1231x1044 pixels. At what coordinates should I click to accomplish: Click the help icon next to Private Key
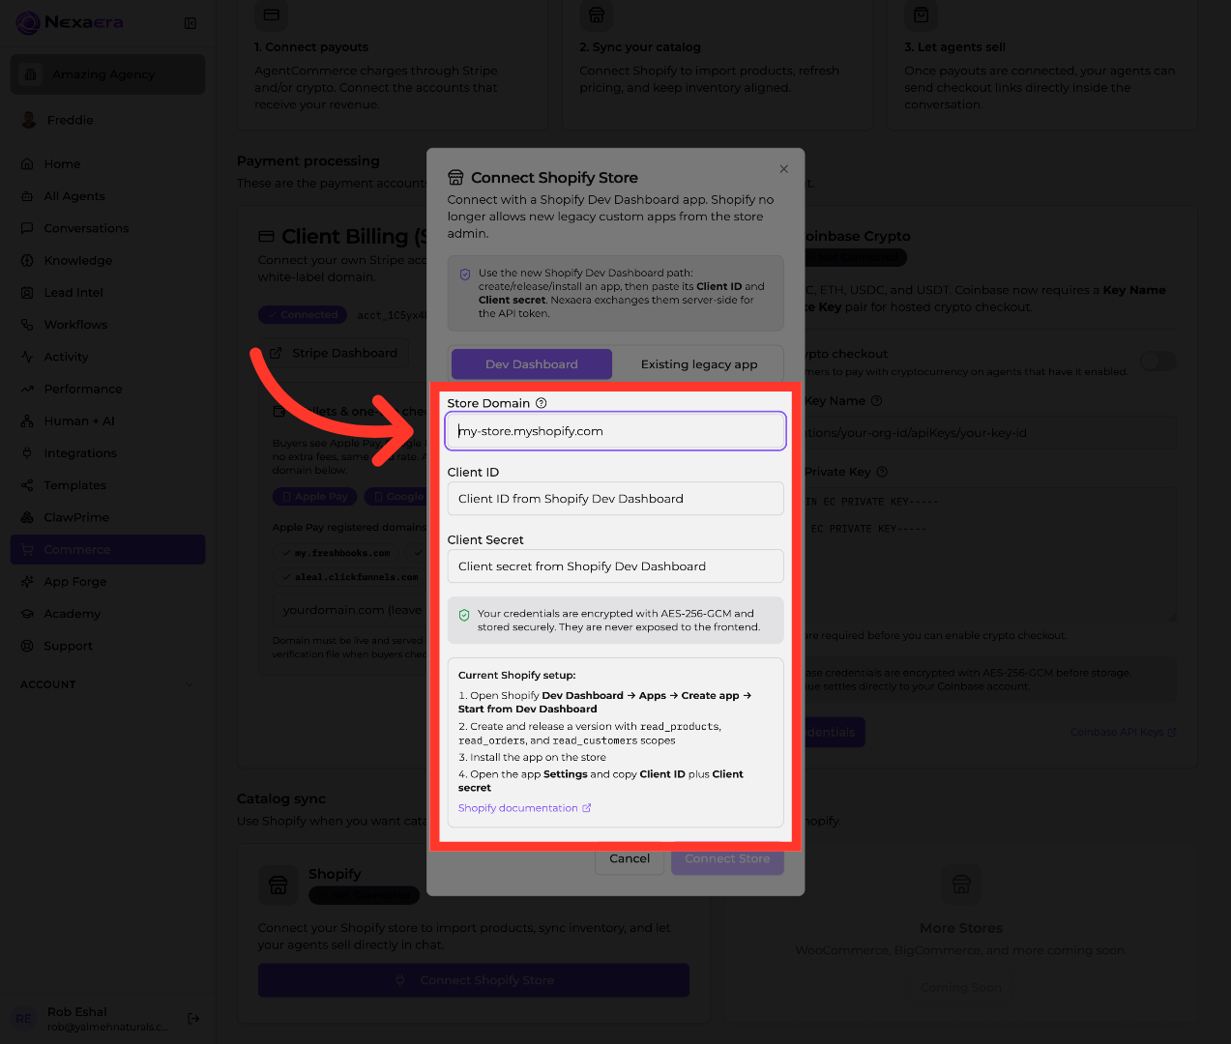tap(882, 472)
